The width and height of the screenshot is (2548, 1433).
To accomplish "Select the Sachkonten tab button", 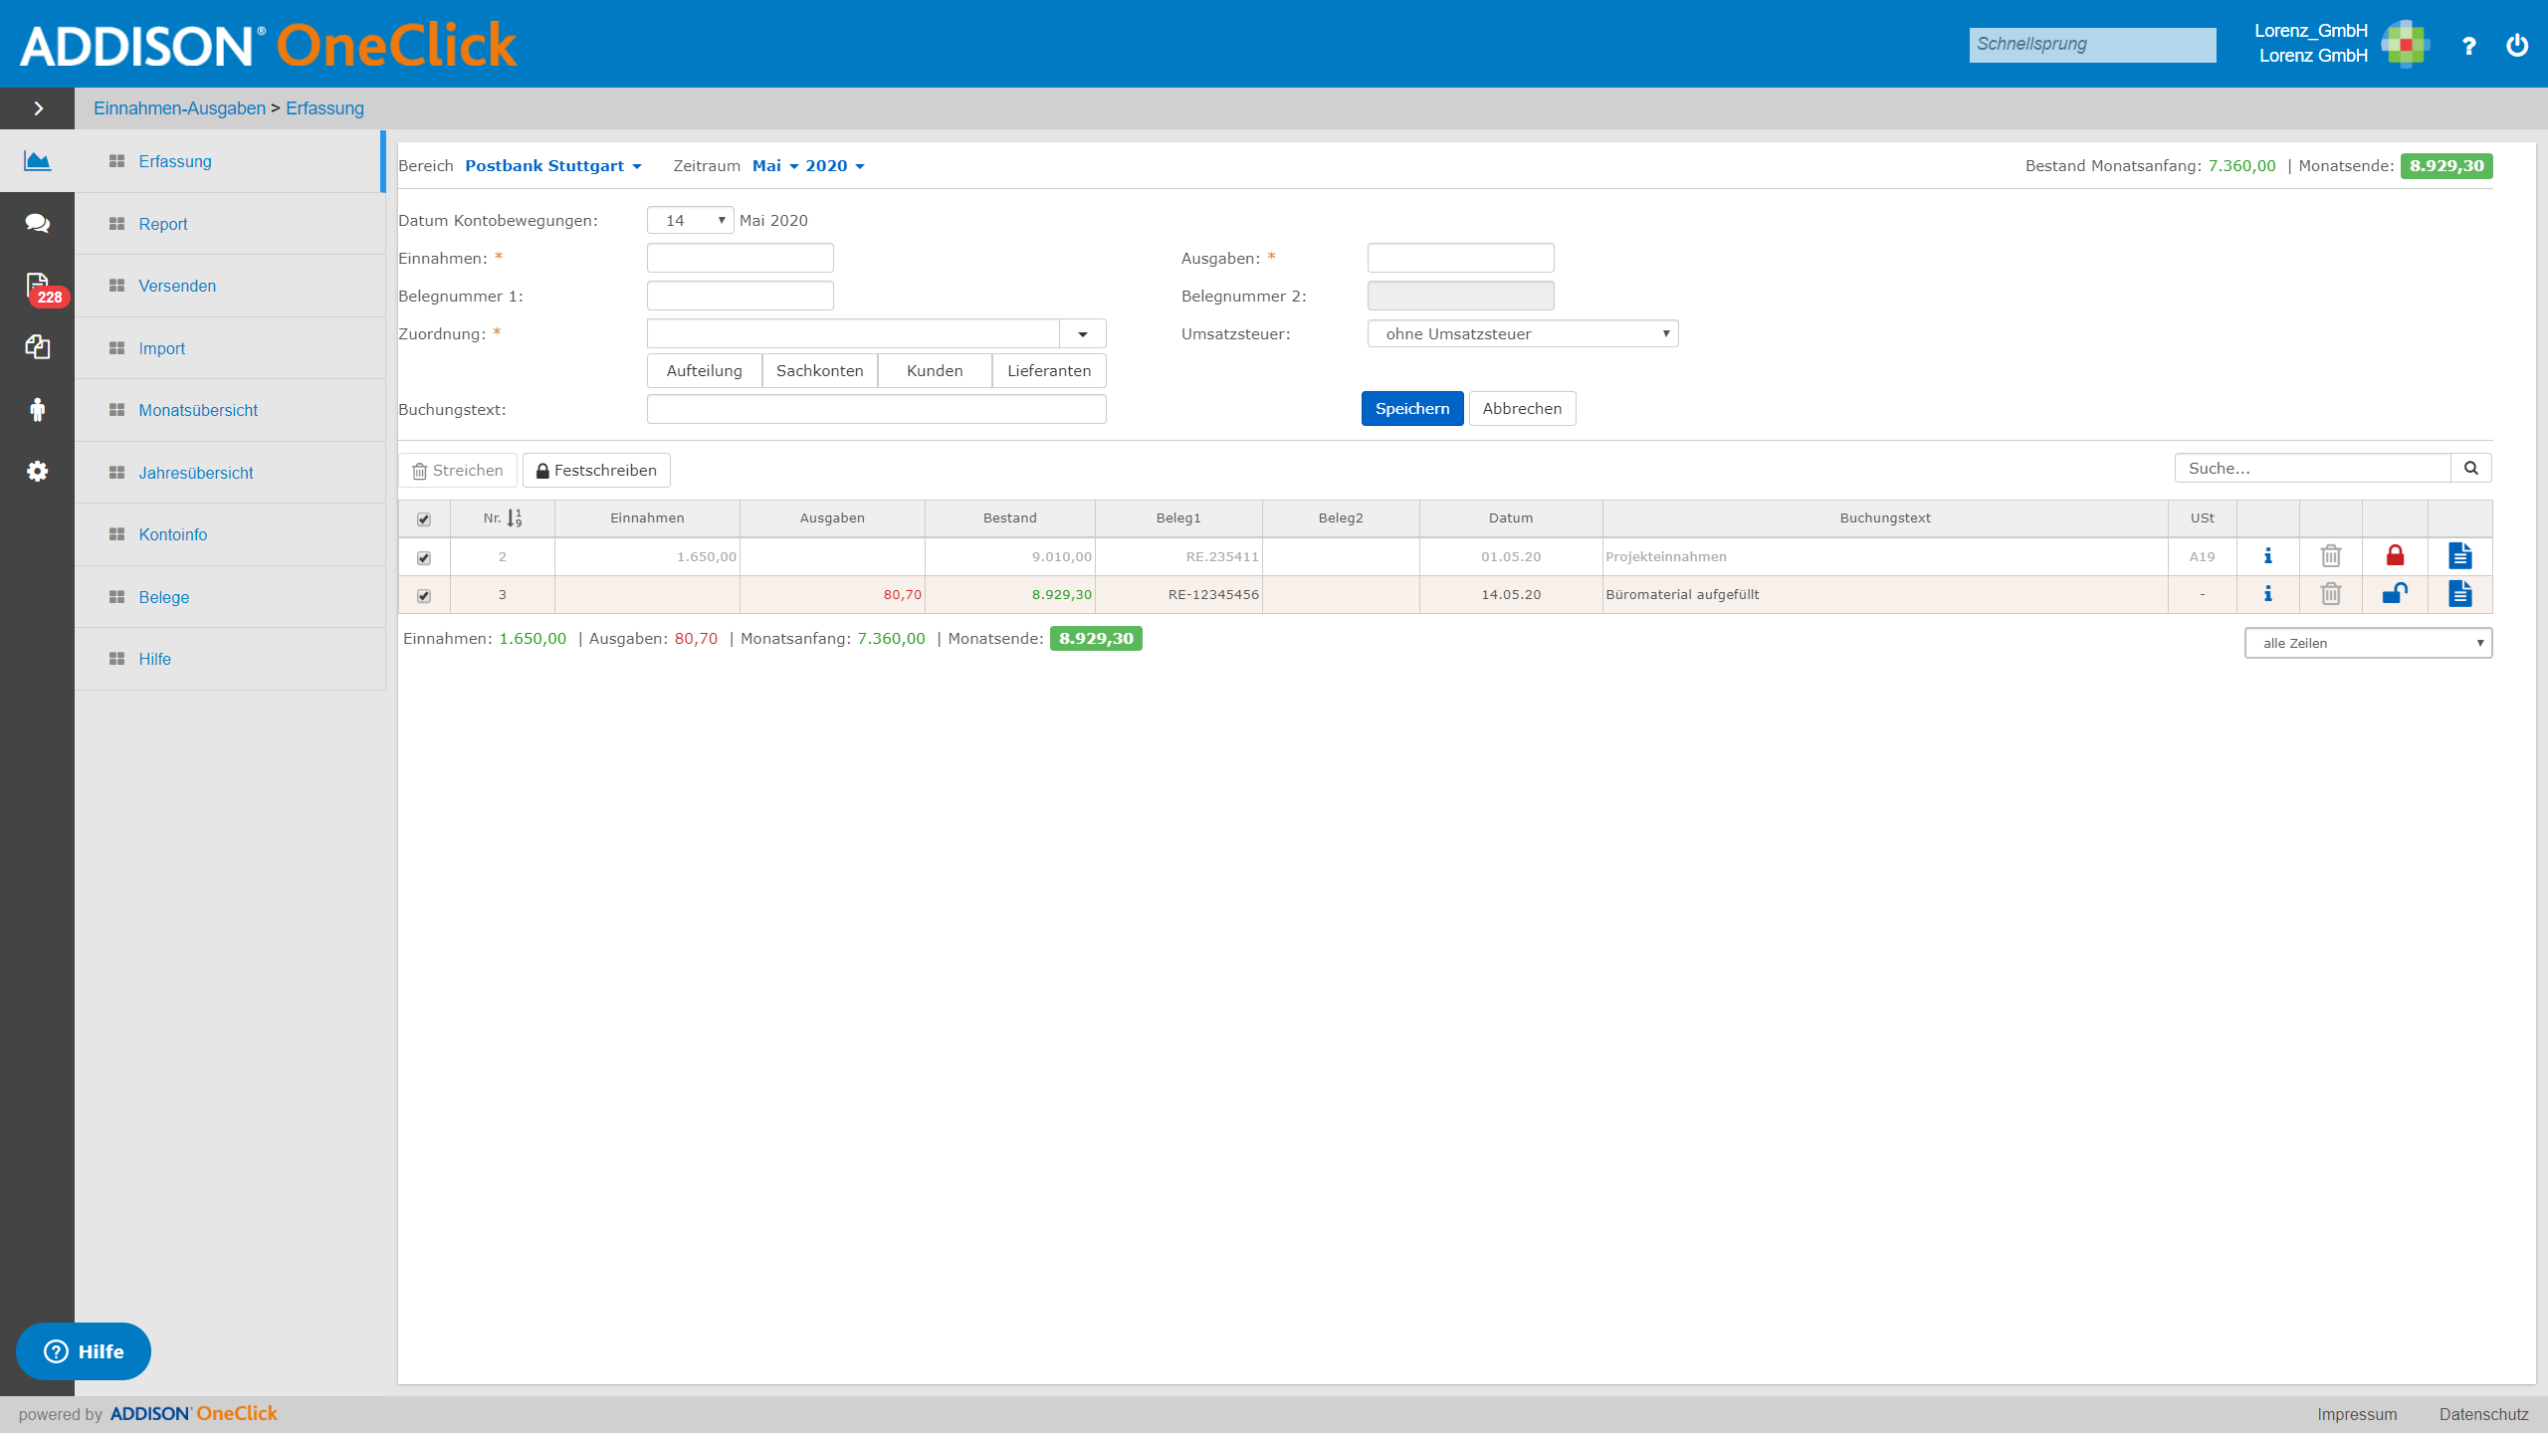I will 819,371.
